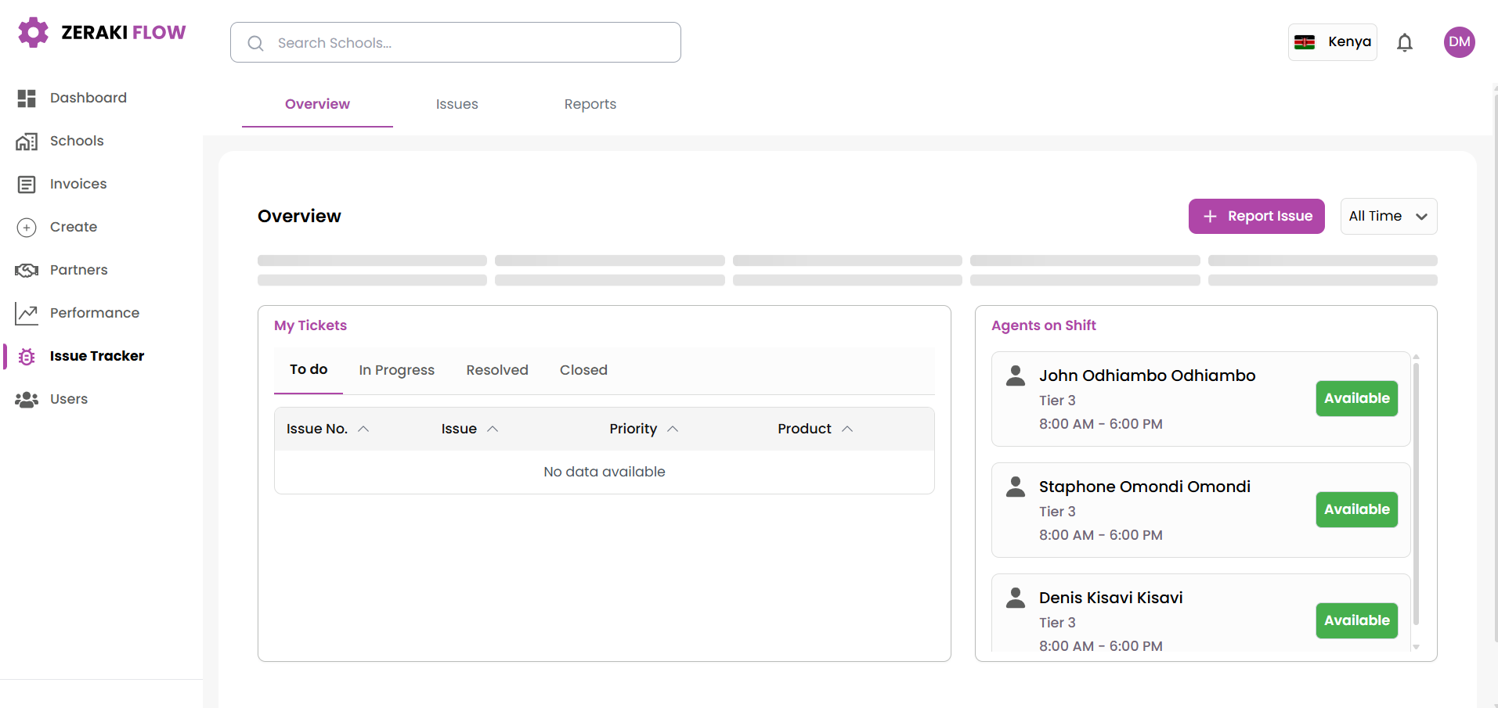This screenshot has height=708, width=1498.
Task: Open the DM profile avatar
Action: click(x=1460, y=41)
